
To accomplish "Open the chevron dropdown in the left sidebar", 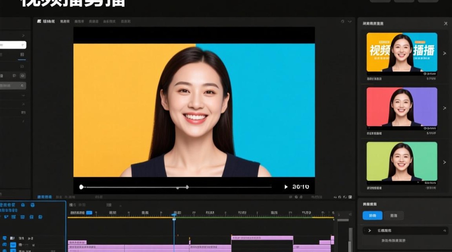I will 23,35.
